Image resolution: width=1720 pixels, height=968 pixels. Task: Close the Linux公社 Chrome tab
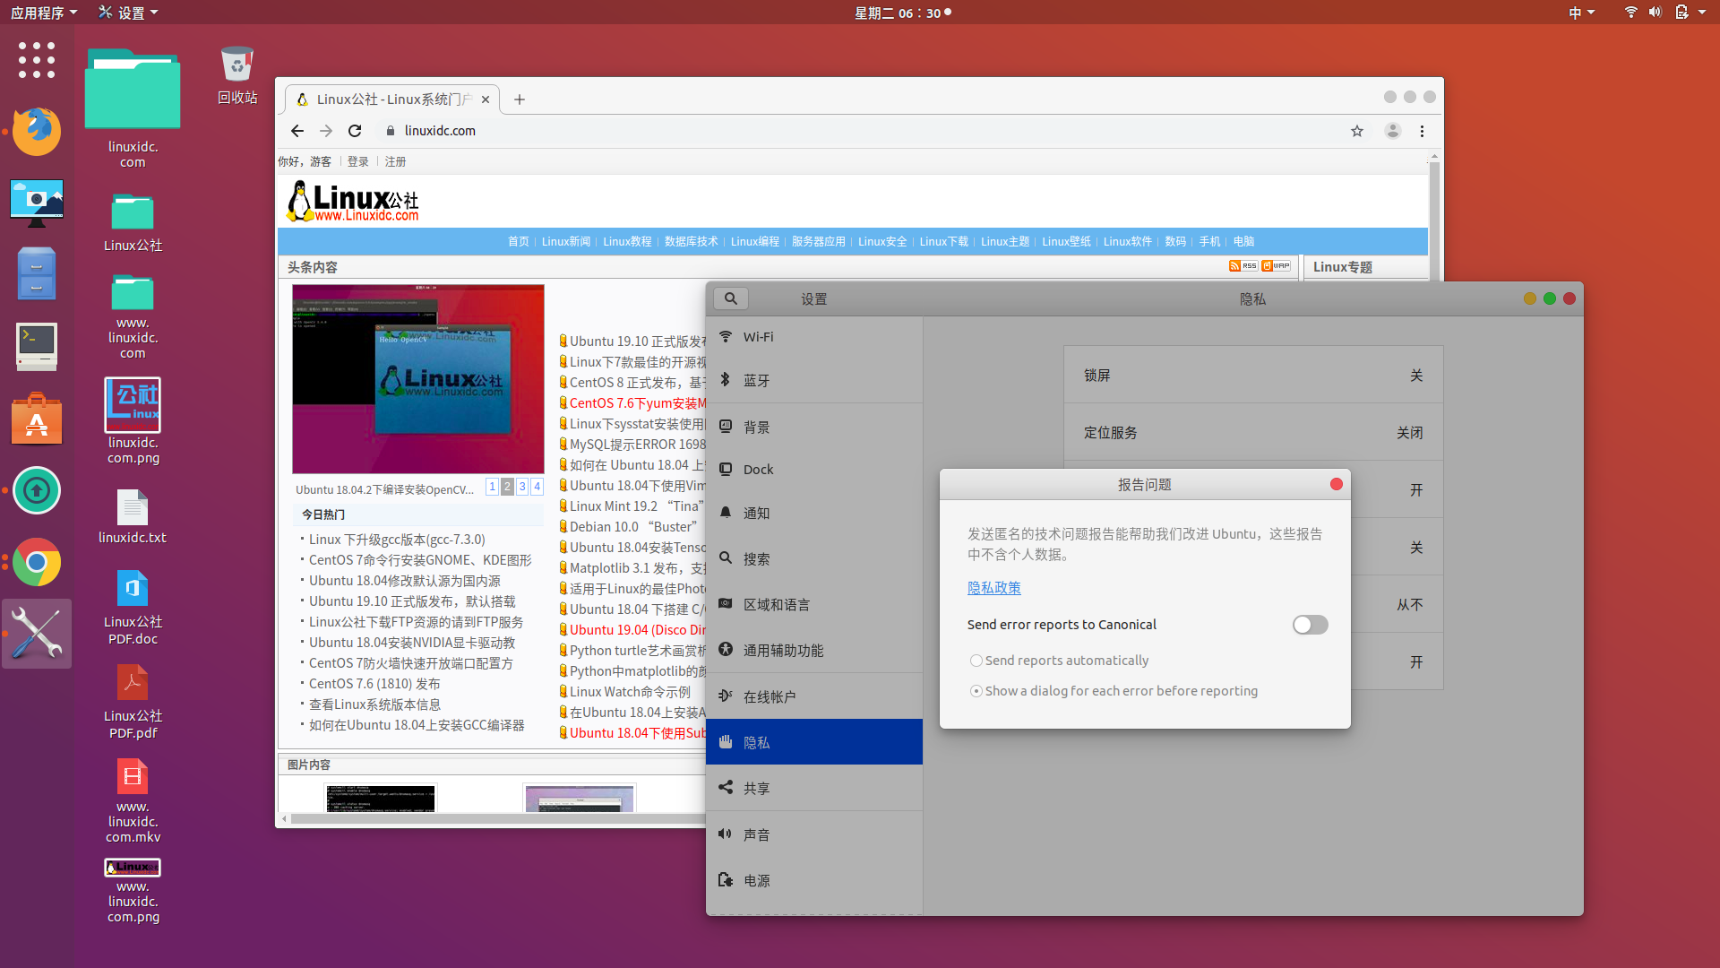tap(486, 99)
